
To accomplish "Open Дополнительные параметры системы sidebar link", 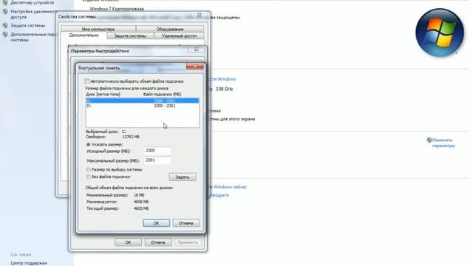I will coord(34,37).
